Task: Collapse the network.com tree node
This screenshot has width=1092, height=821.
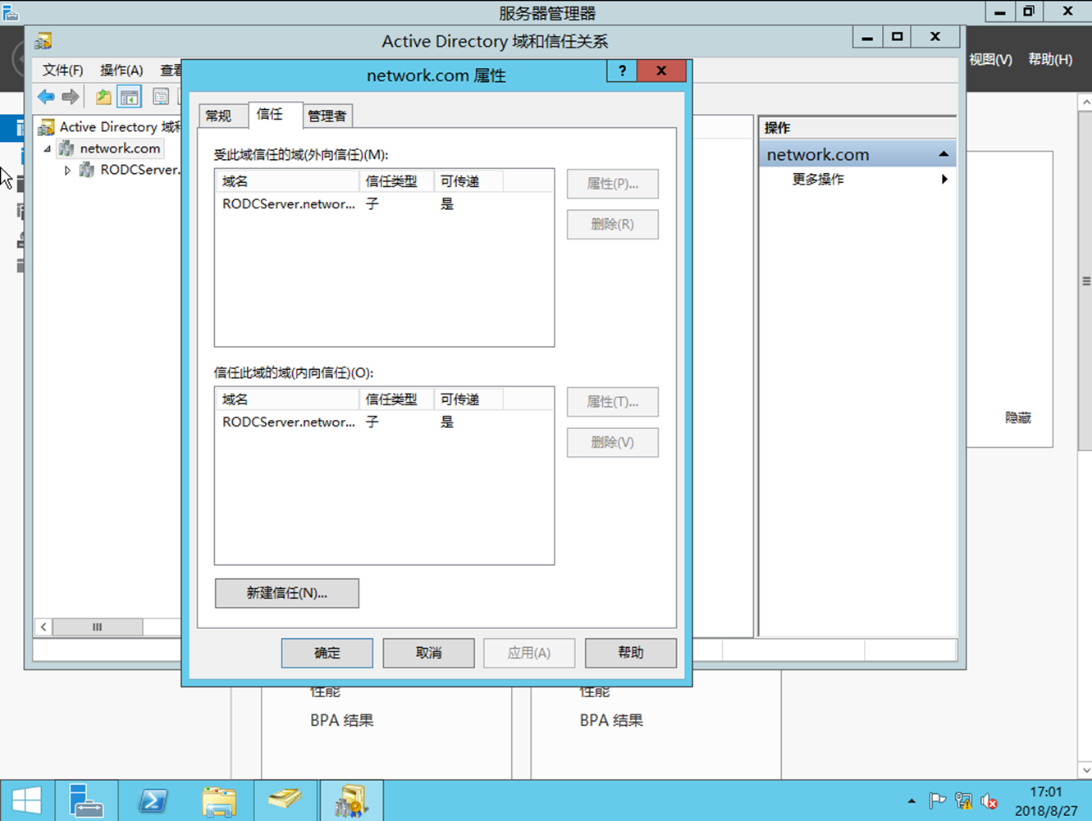Action: pos(48,149)
